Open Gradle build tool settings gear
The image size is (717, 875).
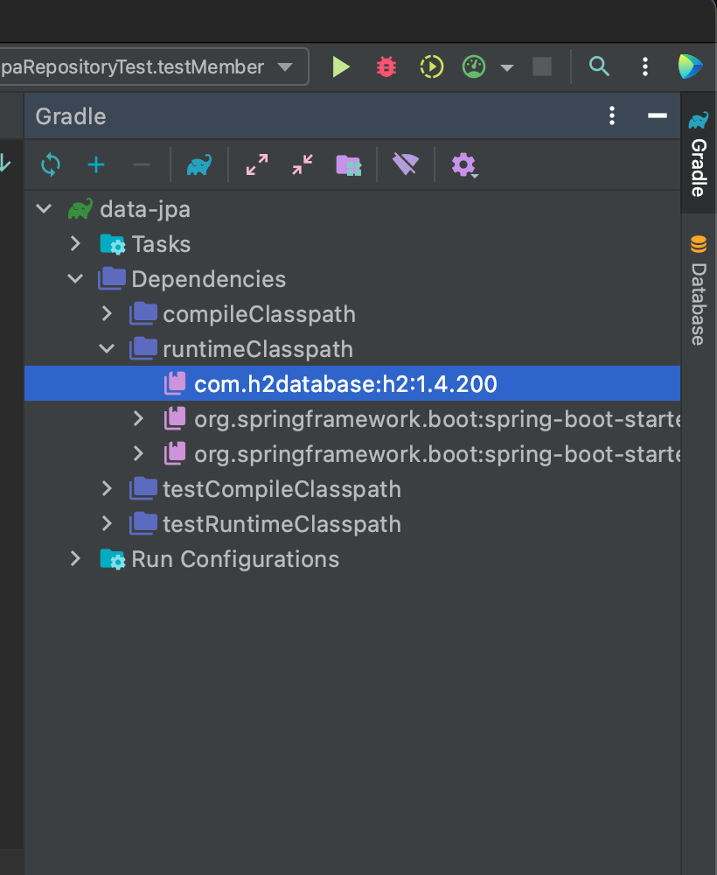(x=463, y=164)
